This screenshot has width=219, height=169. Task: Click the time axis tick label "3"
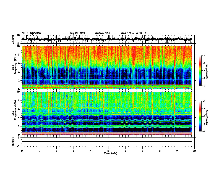click(74, 151)
